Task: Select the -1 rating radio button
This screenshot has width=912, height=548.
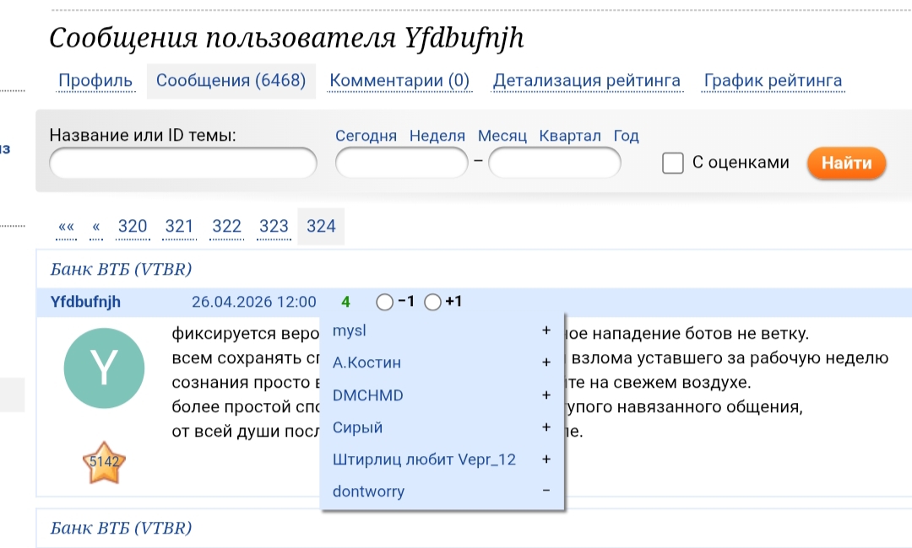Action: tap(384, 302)
